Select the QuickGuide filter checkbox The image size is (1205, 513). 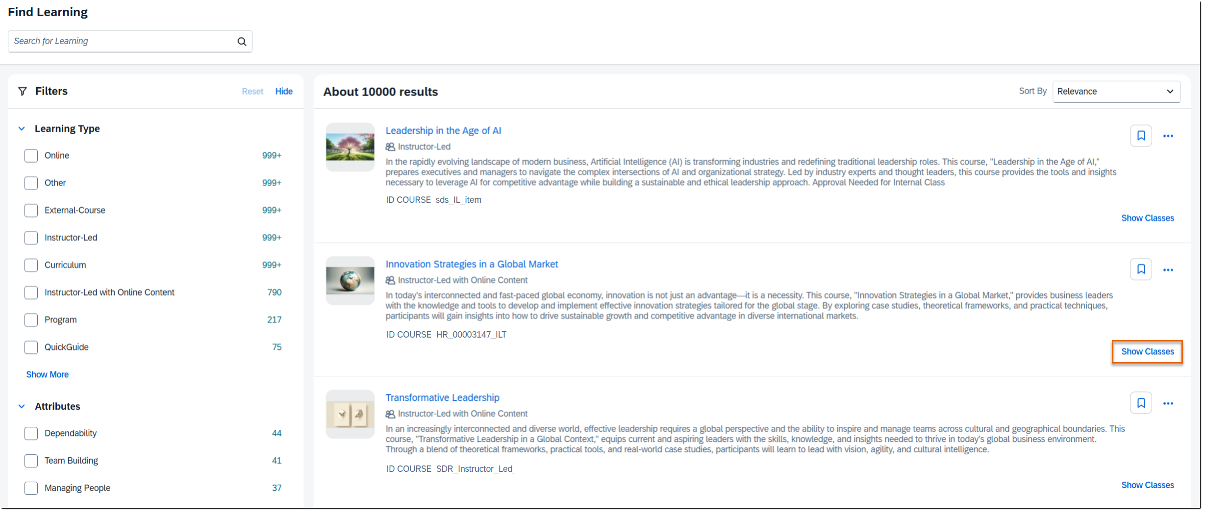(31, 347)
